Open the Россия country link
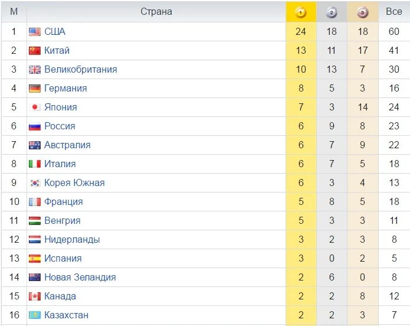 coord(60,126)
